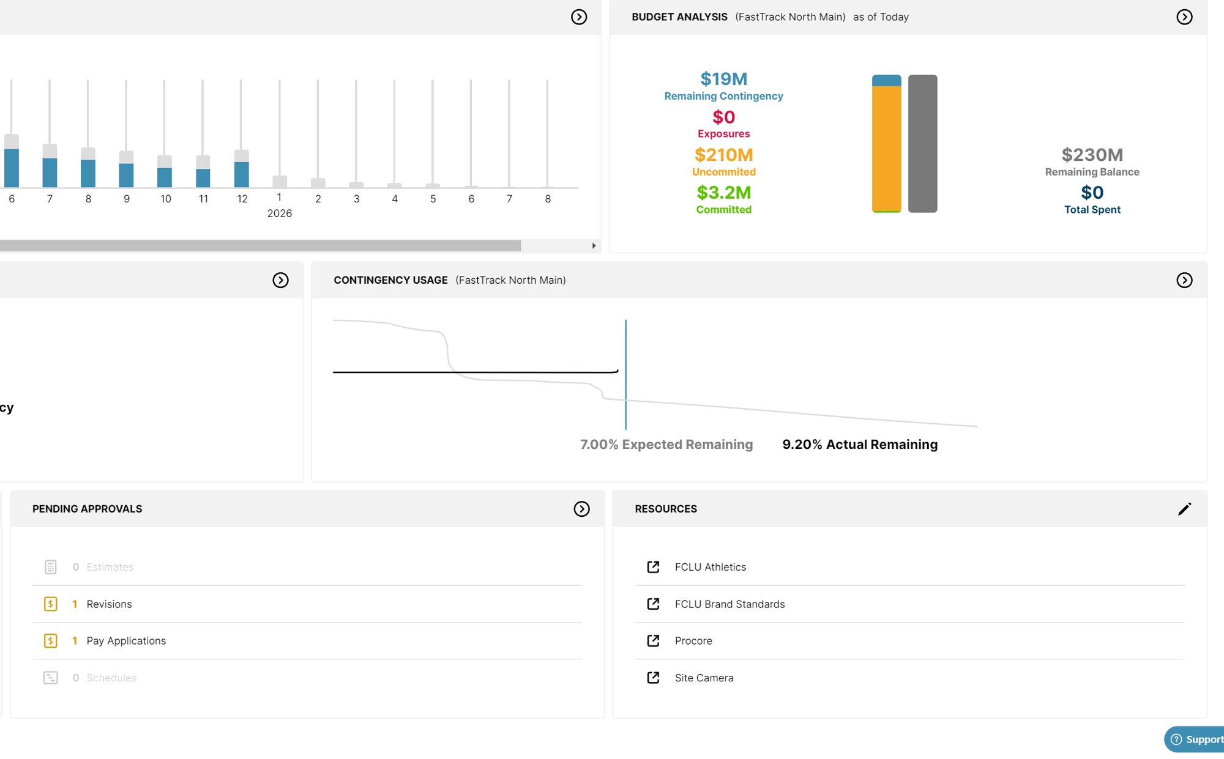Click the Revisions dollar icon
Image resolution: width=1224 pixels, height=759 pixels.
click(51, 604)
